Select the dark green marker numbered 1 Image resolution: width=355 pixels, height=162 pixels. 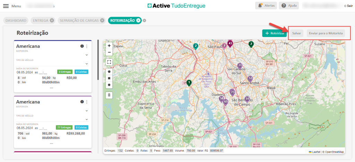click(189, 83)
